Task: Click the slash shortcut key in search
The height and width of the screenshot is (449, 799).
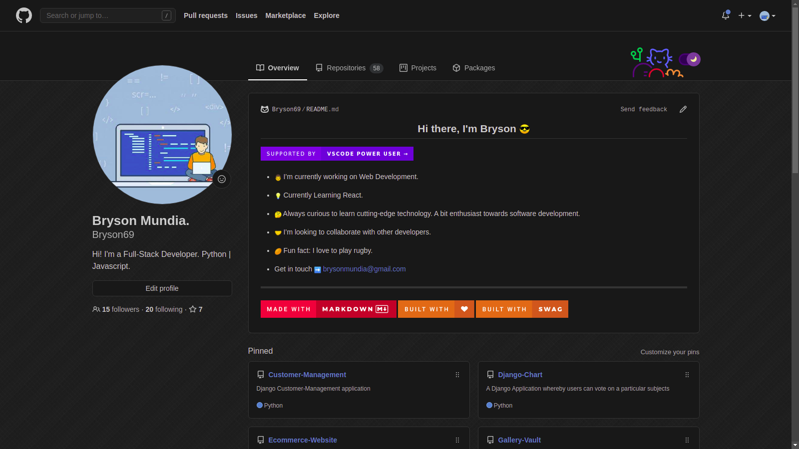Action: coord(167,15)
